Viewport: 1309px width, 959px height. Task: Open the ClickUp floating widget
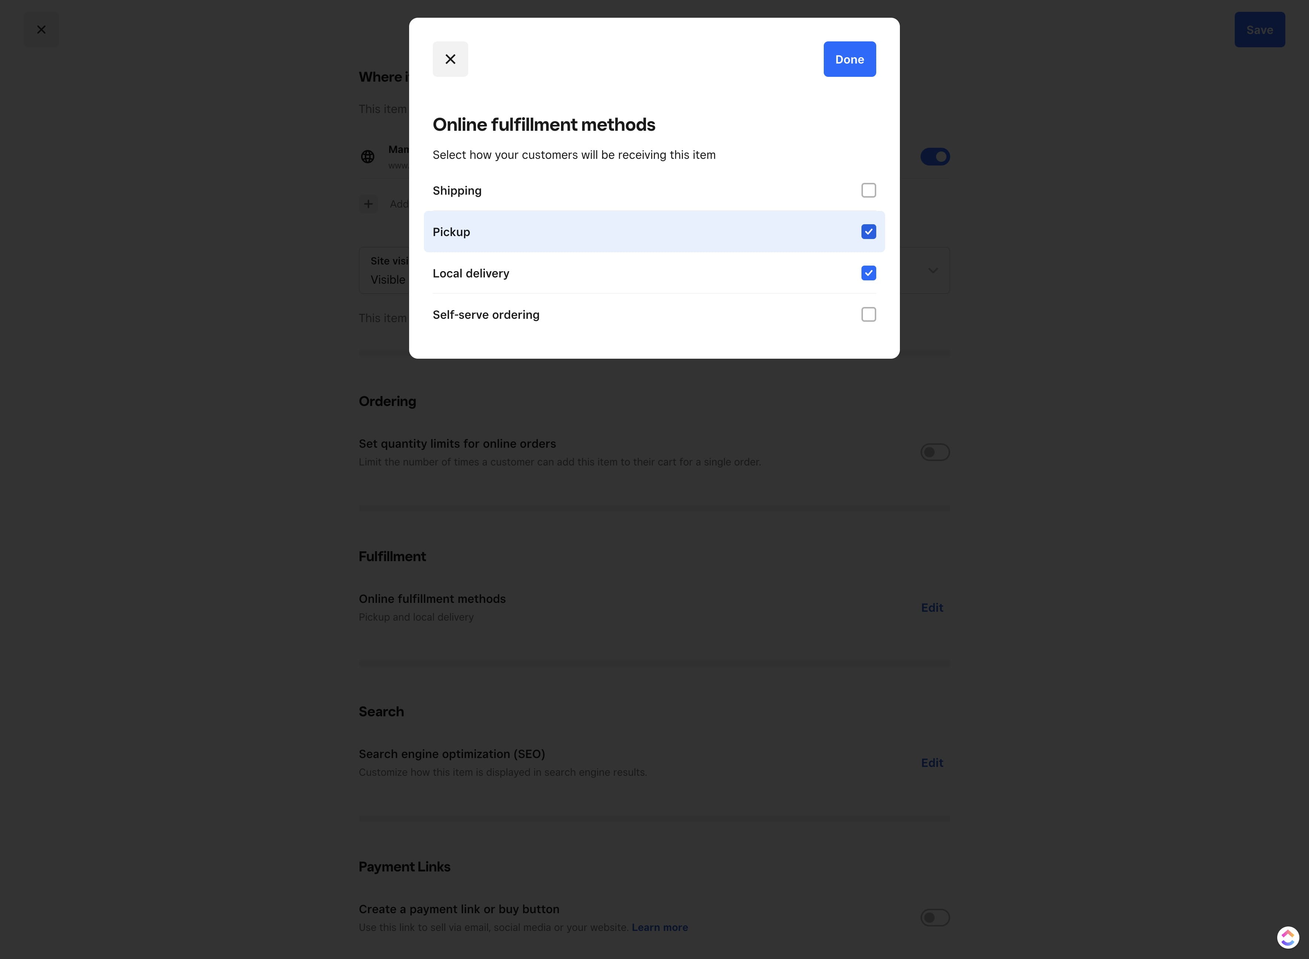1288,936
